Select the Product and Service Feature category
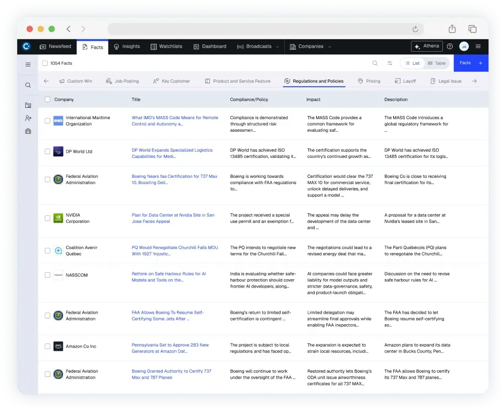This screenshot has width=501, height=412. 238,81
